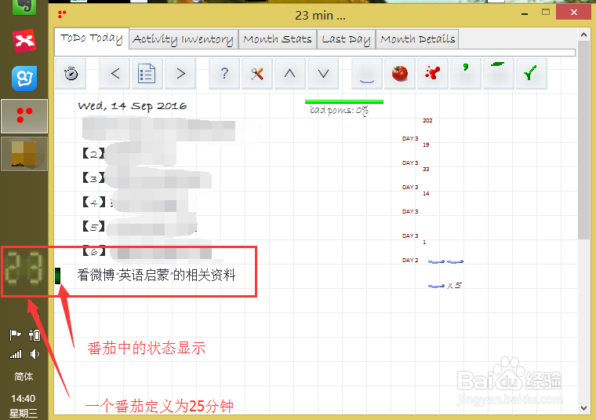
Task: Move task down with caret icon
Action: click(x=323, y=74)
